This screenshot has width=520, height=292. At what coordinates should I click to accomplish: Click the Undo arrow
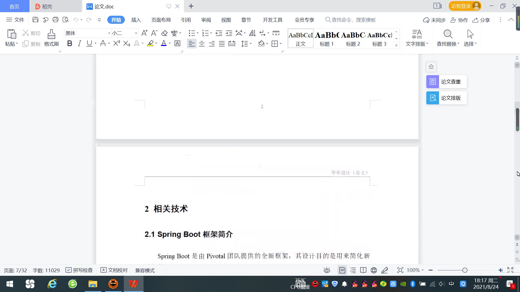pos(76,20)
